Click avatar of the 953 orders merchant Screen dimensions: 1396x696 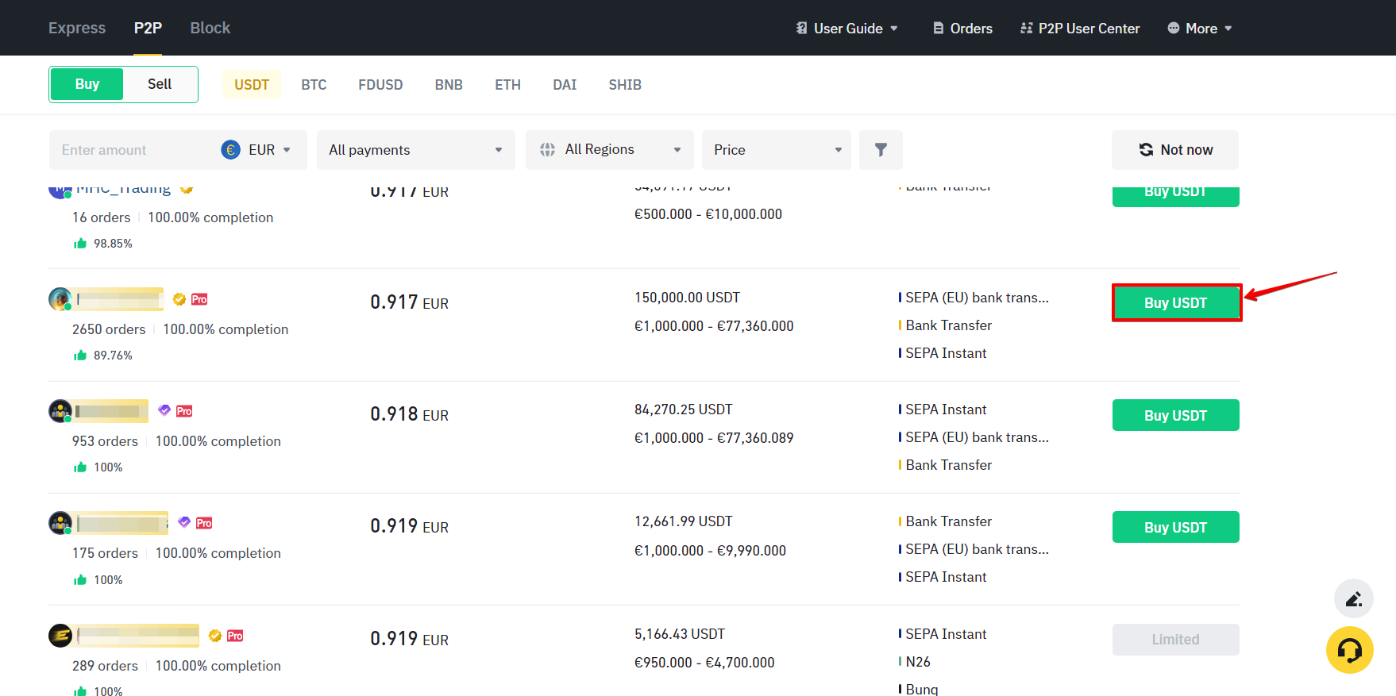tap(60, 411)
